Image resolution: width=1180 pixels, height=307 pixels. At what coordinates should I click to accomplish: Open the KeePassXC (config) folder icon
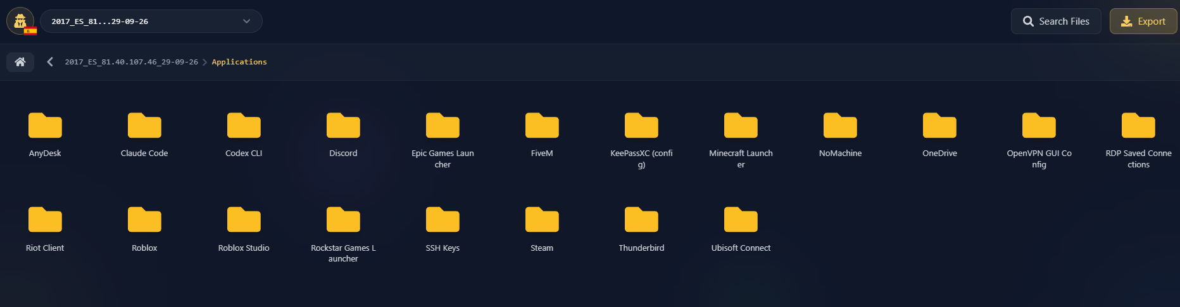pos(641,125)
